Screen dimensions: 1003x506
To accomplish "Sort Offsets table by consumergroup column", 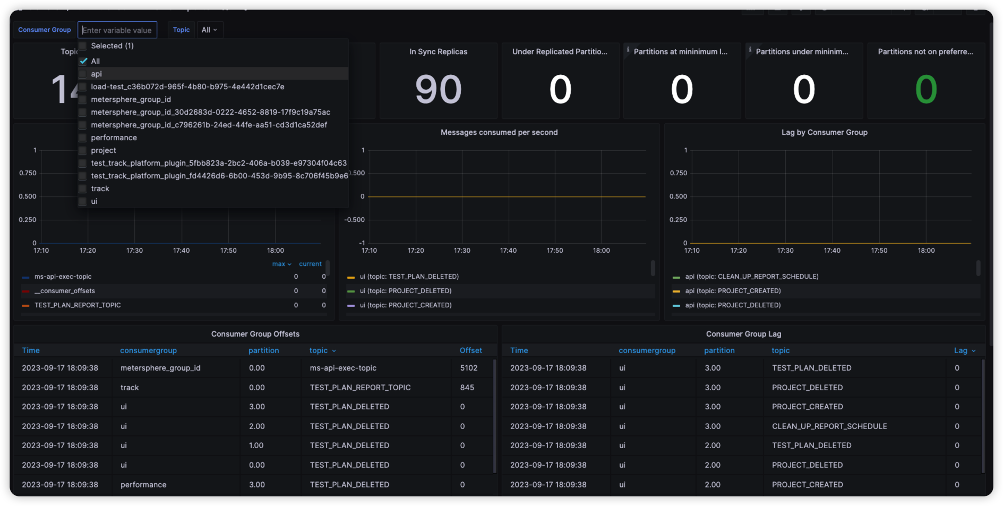I will point(148,350).
